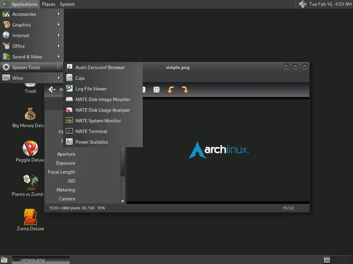Click the properties sidebar scrollbar thumb
Viewport: 353px width, 264px height.
pos(123,162)
